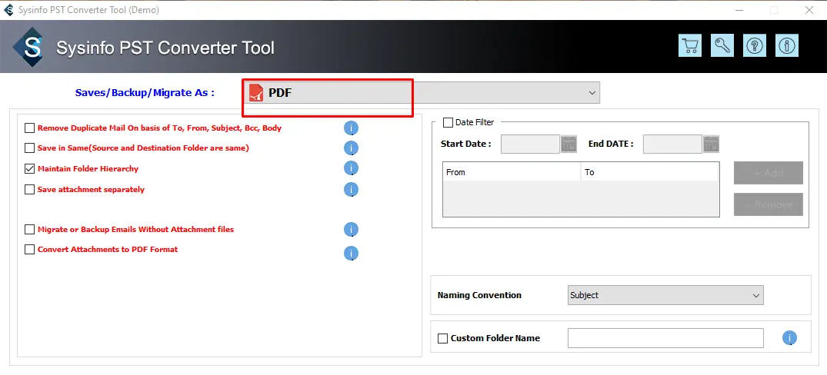Expand the Saves/Backup/Migrate As dropdown arrow
The image size is (827, 375).
(592, 93)
